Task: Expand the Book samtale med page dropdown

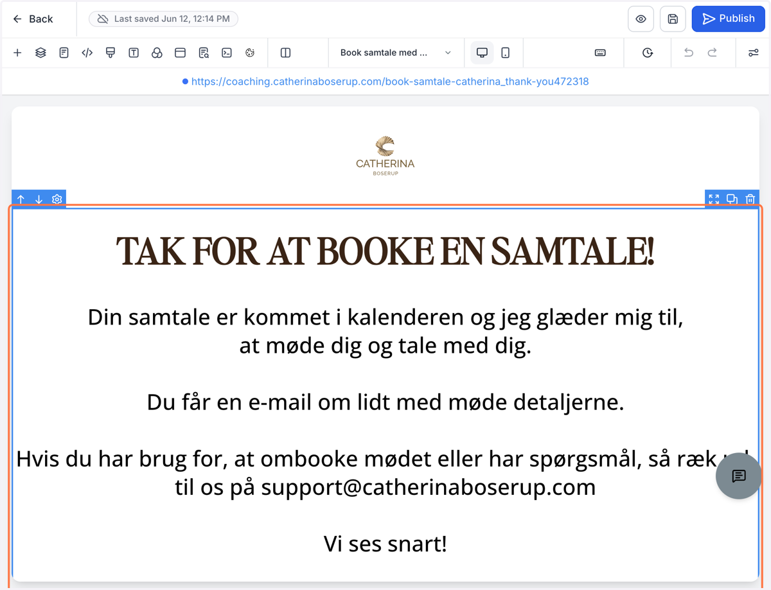Action: tap(396, 53)
